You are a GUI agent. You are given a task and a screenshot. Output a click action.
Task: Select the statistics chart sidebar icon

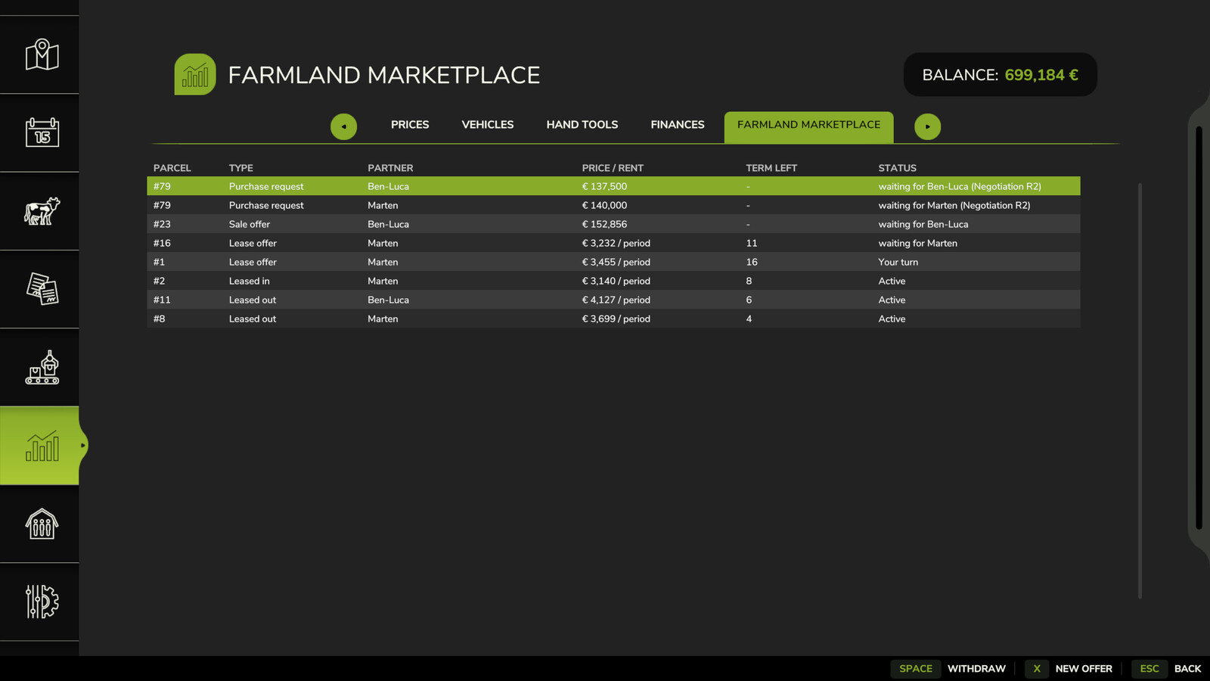coord(42,446)
